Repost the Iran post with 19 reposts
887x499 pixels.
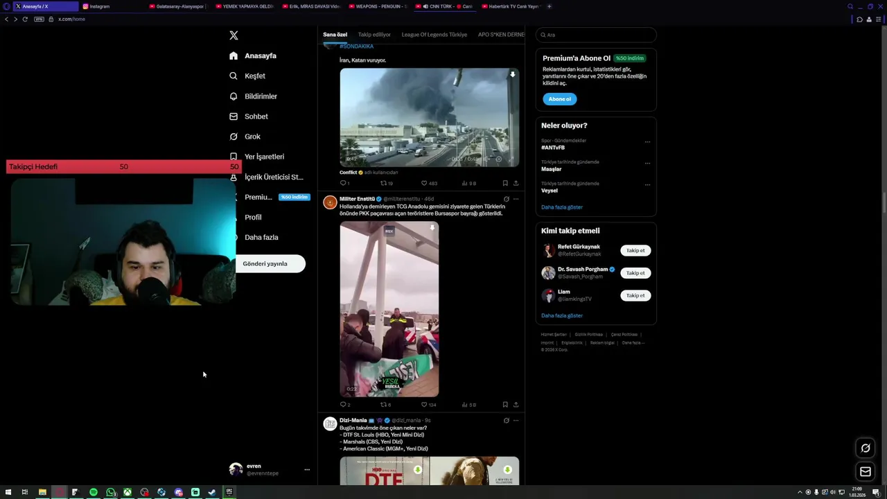coord(386,183)
